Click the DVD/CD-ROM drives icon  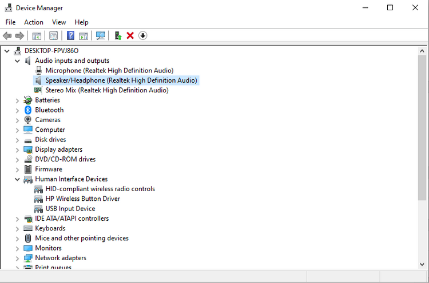click(28, 159)
